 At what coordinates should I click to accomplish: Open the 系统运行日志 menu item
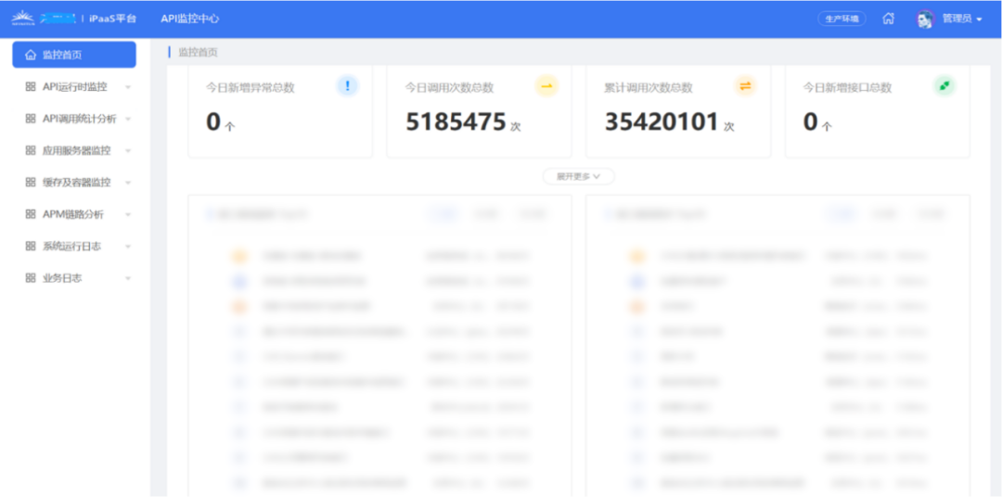click(x=71, y=247)
